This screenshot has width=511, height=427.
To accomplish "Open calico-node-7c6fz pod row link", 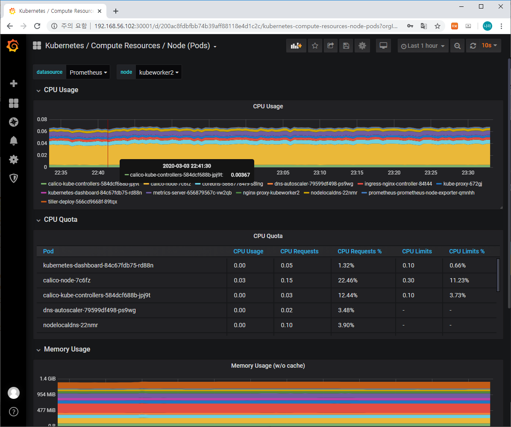I will click(67, 280).
